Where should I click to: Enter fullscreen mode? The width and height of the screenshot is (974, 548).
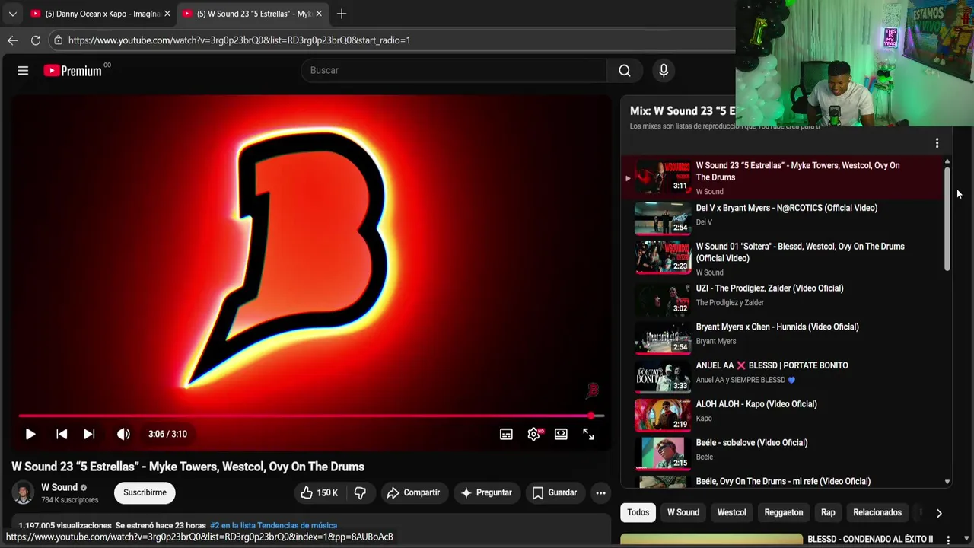[x=588, y=434]
